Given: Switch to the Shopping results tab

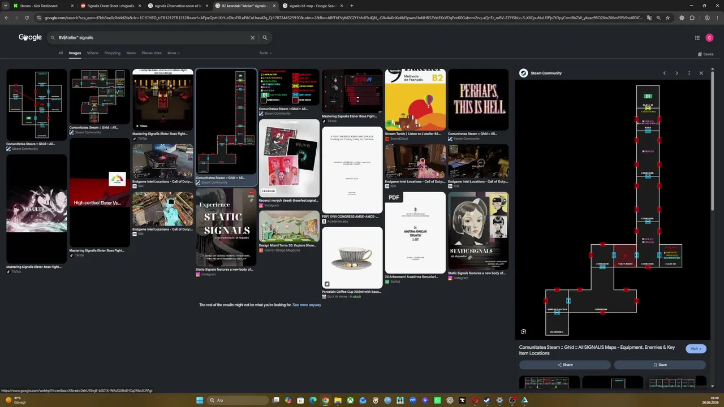Looking at the screenshot, I should point(112,53).
